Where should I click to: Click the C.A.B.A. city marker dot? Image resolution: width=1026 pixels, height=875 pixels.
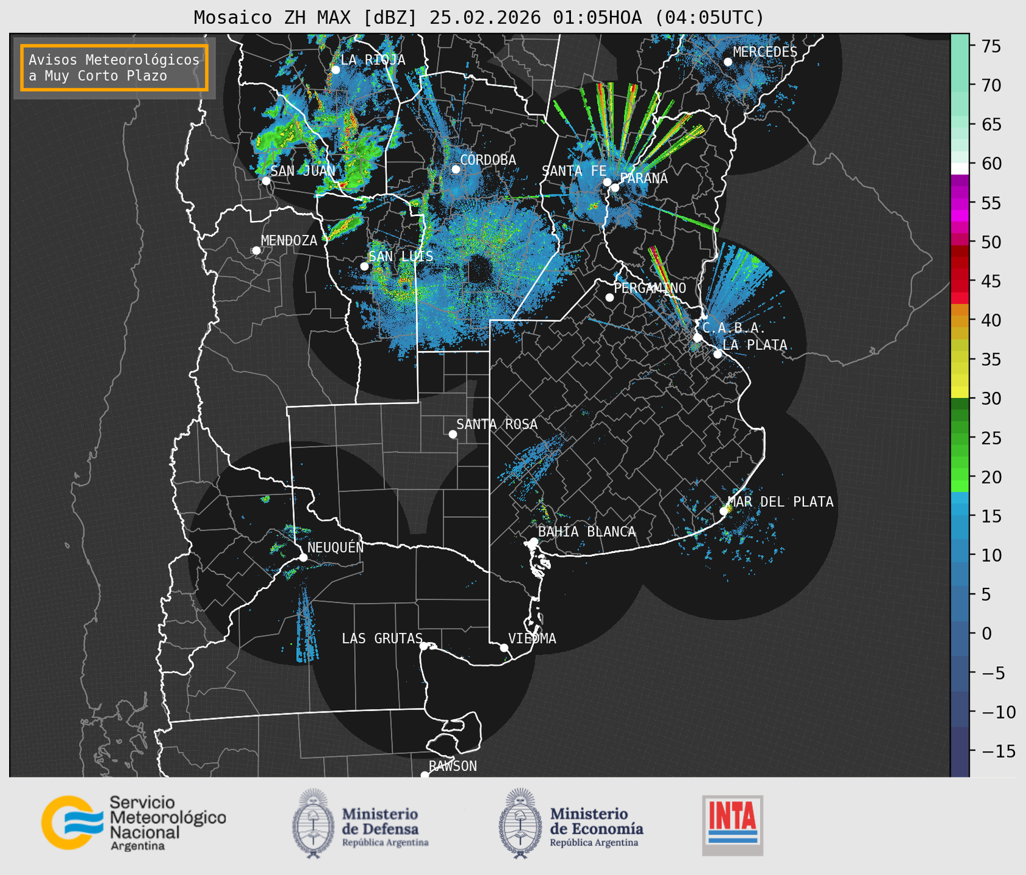[x=698, y=338]
